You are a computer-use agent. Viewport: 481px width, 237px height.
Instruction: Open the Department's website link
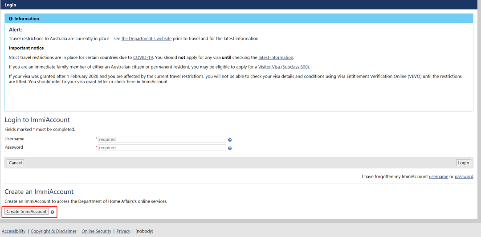point(147,39)
